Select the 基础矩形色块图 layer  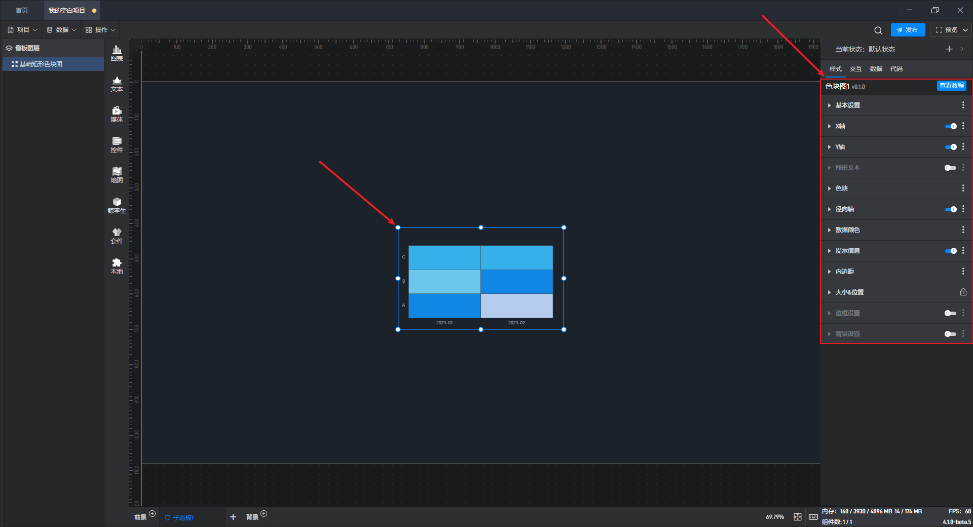point(53,64)
